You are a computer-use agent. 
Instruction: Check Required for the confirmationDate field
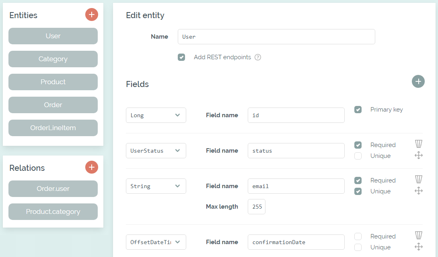[x=358, y=236]
